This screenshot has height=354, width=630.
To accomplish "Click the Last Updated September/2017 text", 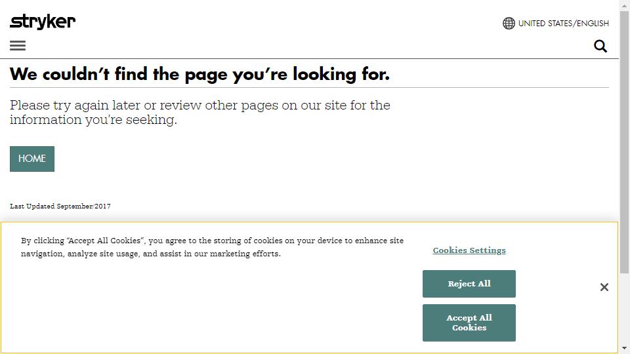I will click(60, 206).
